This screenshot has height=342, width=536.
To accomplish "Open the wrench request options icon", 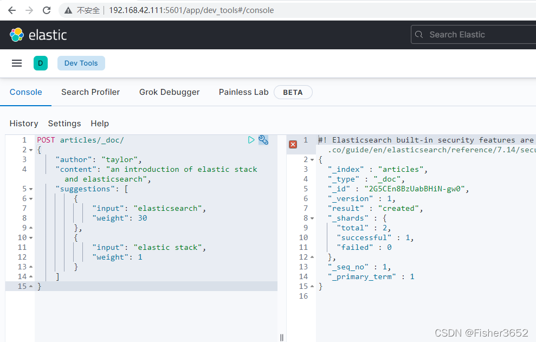I will 263,140.
